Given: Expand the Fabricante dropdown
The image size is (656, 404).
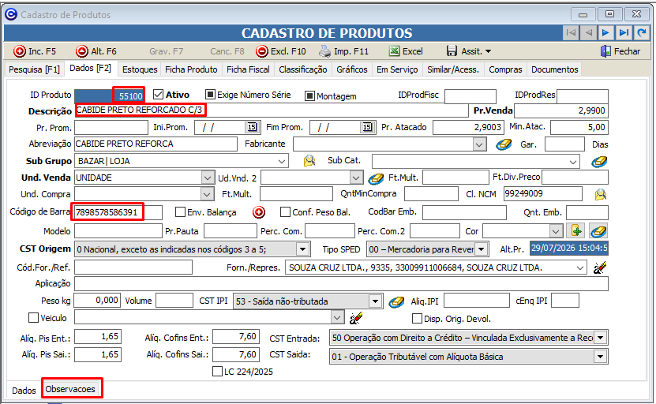Looking at the screenshot, I should (x=479, y=144).
